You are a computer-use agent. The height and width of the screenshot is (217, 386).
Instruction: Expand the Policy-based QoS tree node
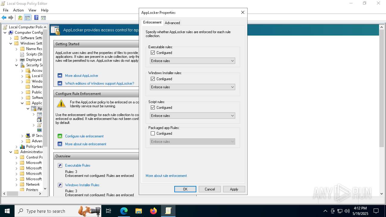[17, 146]
